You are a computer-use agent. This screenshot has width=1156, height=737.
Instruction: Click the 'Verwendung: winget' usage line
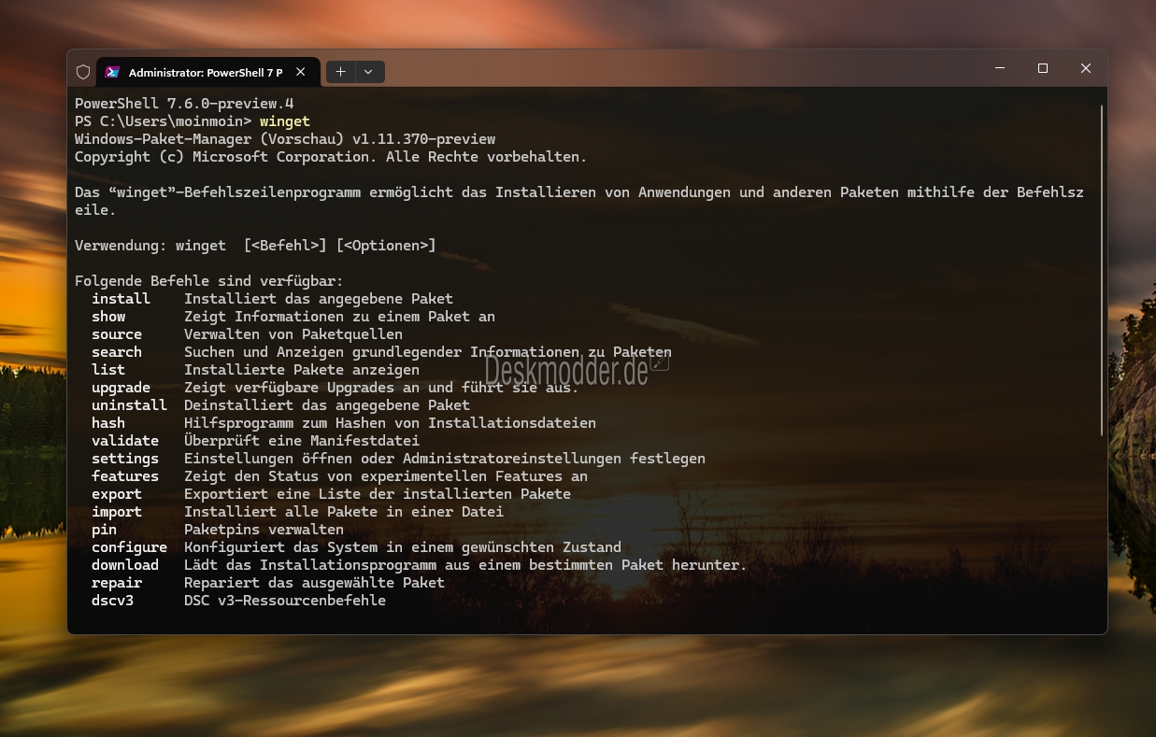255,246
